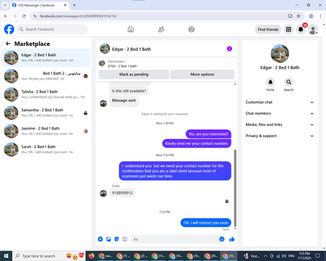Click the browser address bar URL
326x261 pixels.
tap(78, 16)
